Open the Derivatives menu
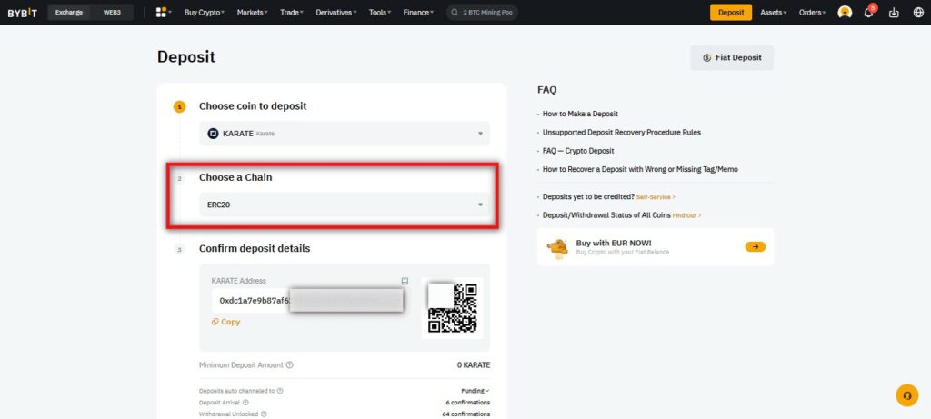 pyautogui.click(x=336, y=13)
